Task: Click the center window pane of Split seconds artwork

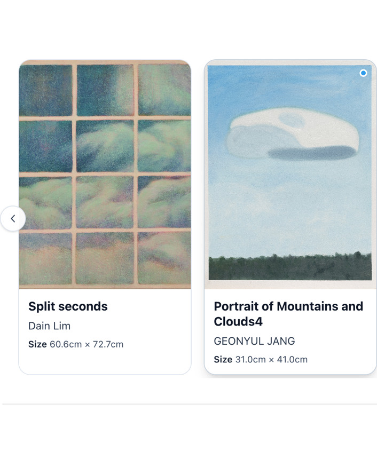Action: coord(105,145)
